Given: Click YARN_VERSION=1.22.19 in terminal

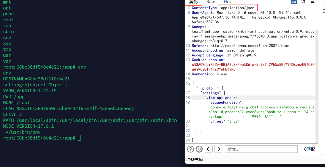Looking at the screenshot, I should tap(30, 91).
